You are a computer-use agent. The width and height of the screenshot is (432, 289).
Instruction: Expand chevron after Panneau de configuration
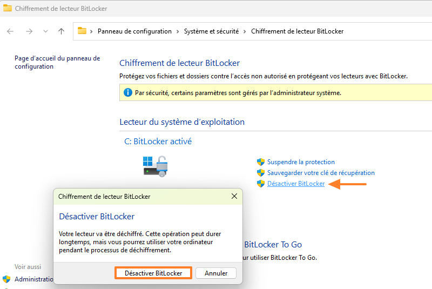[178, 31]
